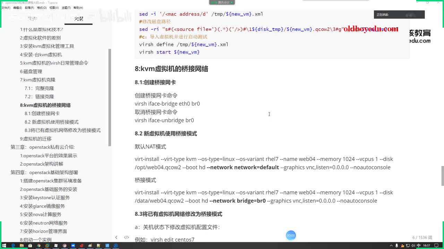The width and height of the screenshot is (444, 249).
Task: Click the word count 6 / 1536 词
Action: 422,238
